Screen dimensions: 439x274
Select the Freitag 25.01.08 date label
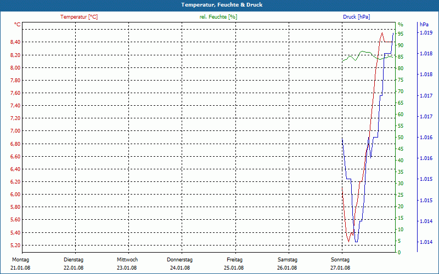234,264
